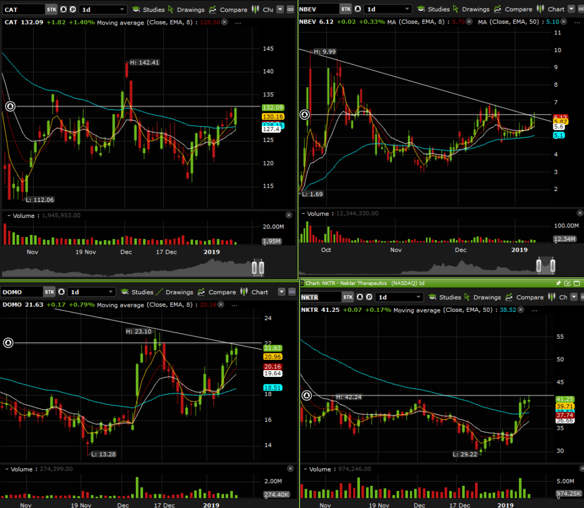Screen dimensions: 584x508
Task: Click the CAT ticker symbol input field
Action: click(x=23, y=9)
